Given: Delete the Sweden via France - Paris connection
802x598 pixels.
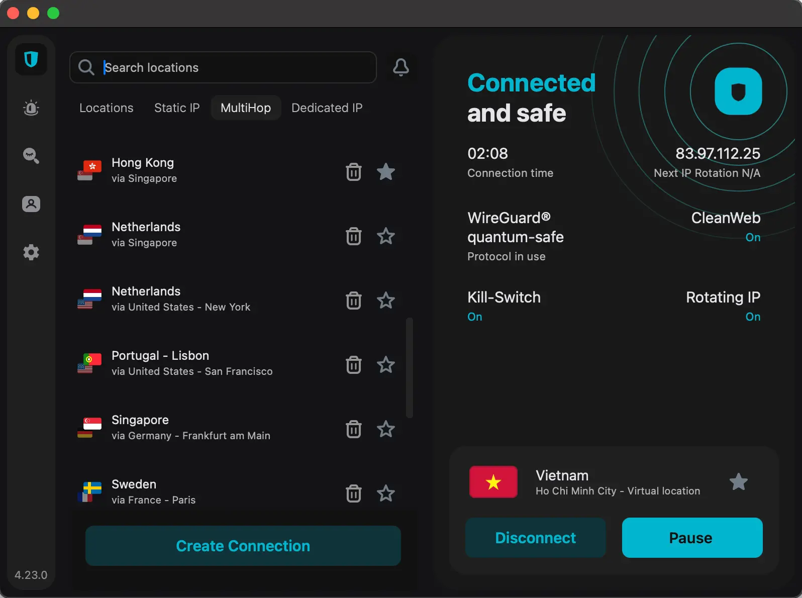Looking at the screenshot, I should [354, 493].
